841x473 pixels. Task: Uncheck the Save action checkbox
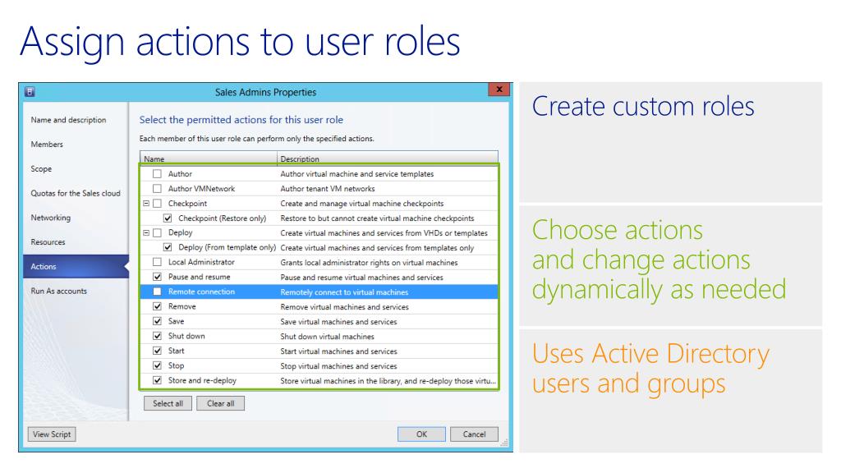click(157, 321)
